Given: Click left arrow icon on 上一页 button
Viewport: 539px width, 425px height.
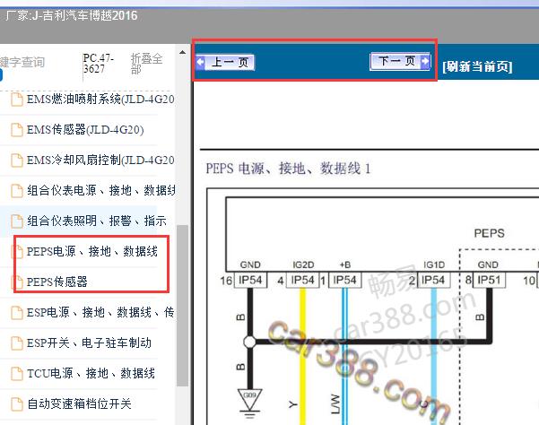Looking at the screenshot, I should pyautogui.click(x=201, y=63).
